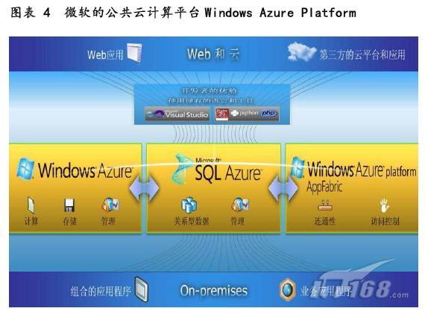Click the On-premises label
The width and height of the screenshot is (425, 314).
tap(214, 291)
